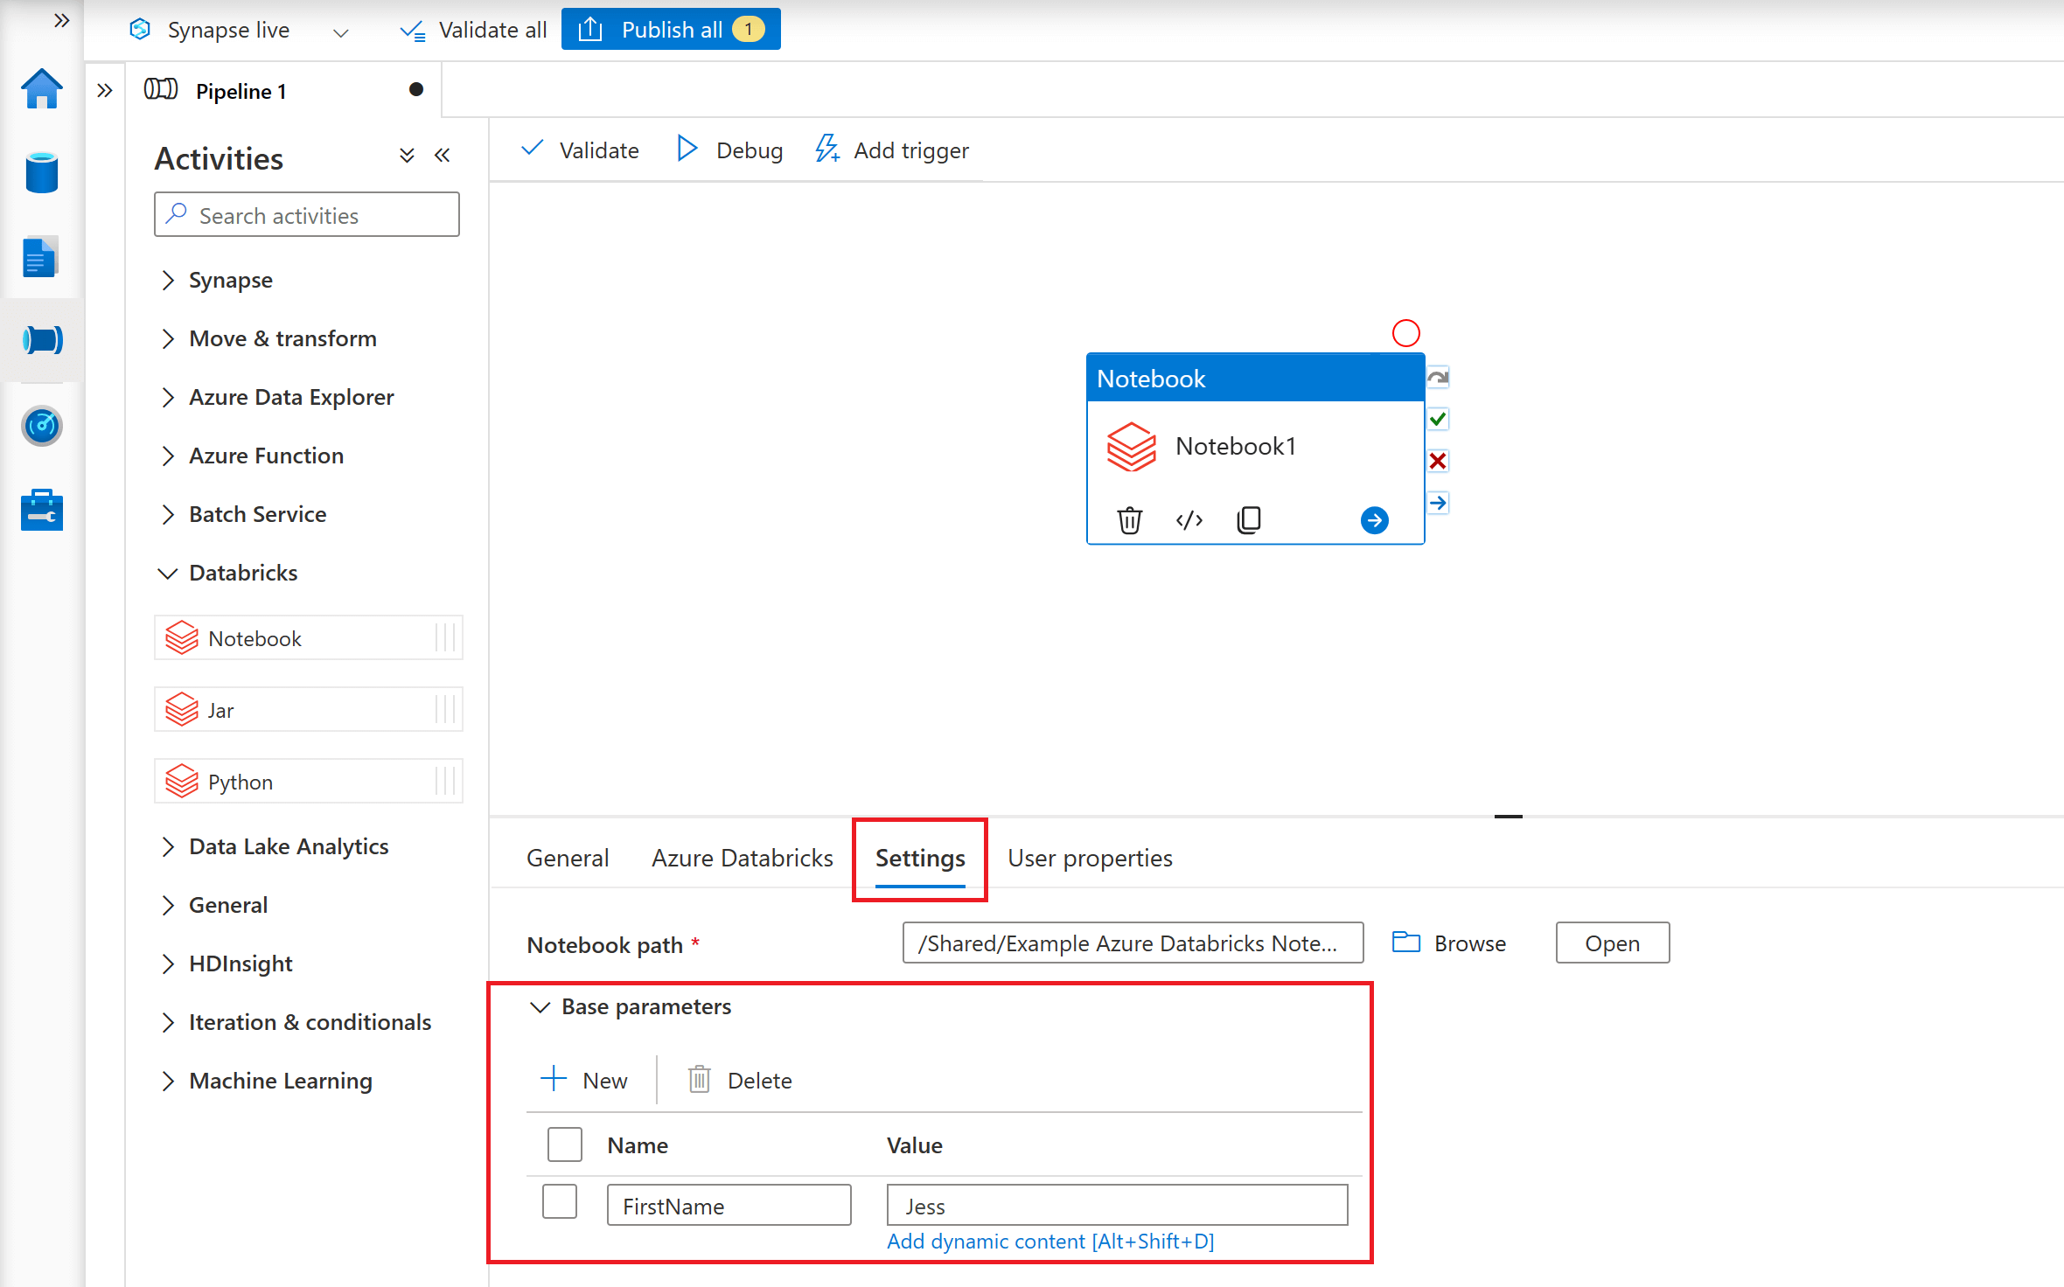Click Delete base parameter

pos(740,1080)
